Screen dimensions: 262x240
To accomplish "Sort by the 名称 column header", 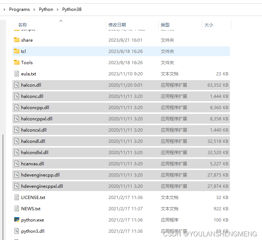I will (23, 25).
